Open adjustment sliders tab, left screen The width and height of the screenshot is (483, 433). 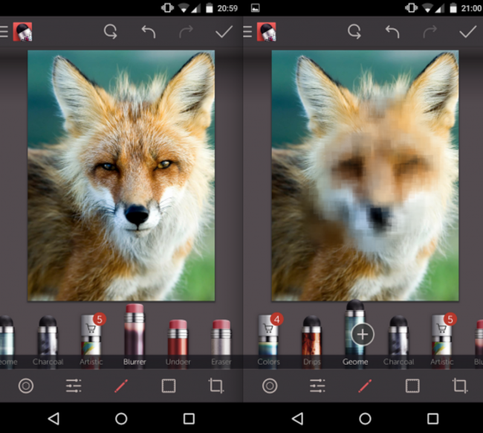(74, 386)
